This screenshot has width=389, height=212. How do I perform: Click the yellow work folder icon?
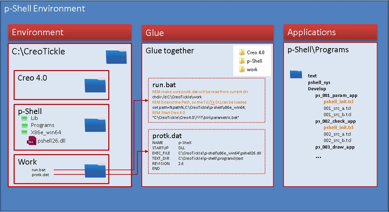point(242,69)
